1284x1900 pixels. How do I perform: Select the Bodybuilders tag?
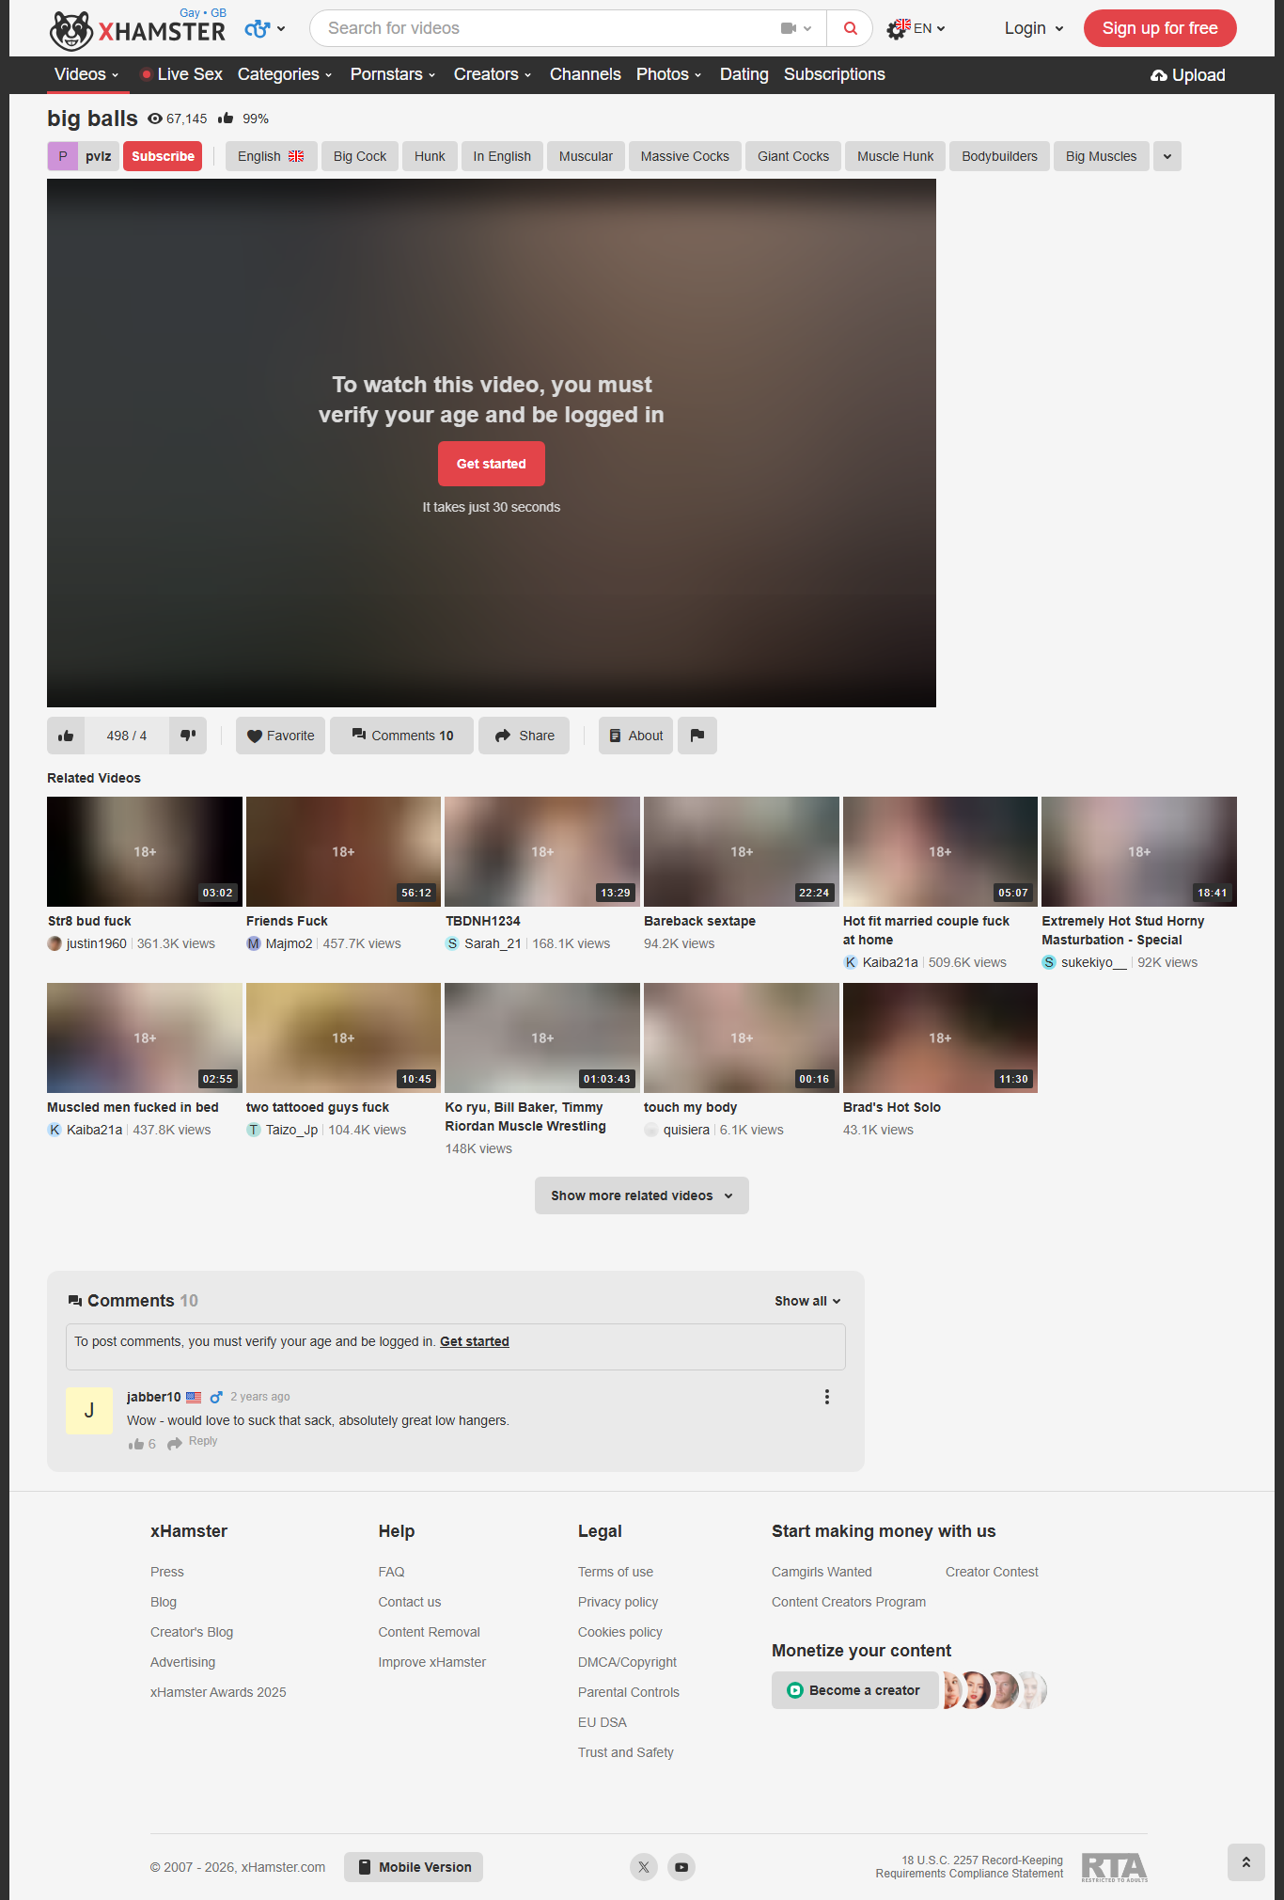[999, 156]
